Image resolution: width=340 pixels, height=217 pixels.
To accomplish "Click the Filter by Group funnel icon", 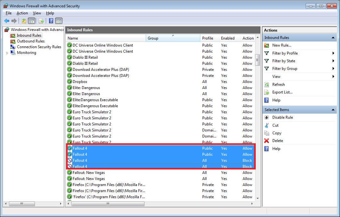I will pos(267,69).
